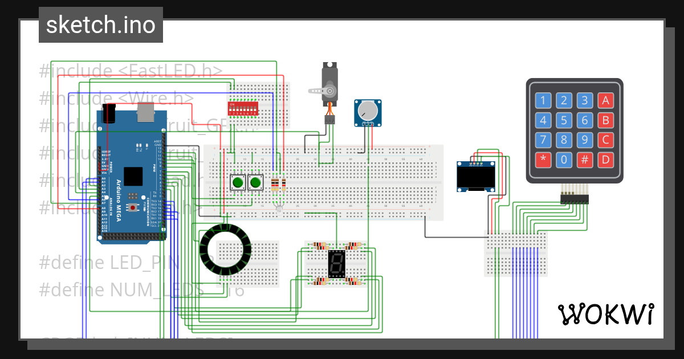Adjust the blue potentiometer knob
This screenshot has width=684, height=359.
pos(368,112)
